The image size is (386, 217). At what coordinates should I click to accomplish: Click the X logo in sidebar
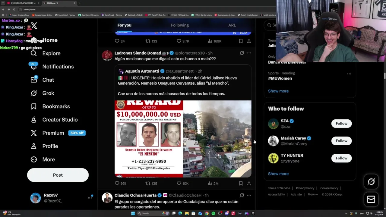pyautogui.click(x=34, y=26)
